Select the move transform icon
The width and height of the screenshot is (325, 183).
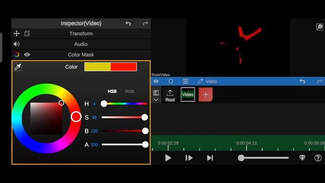pyautogui.click(x=17, y=34)
